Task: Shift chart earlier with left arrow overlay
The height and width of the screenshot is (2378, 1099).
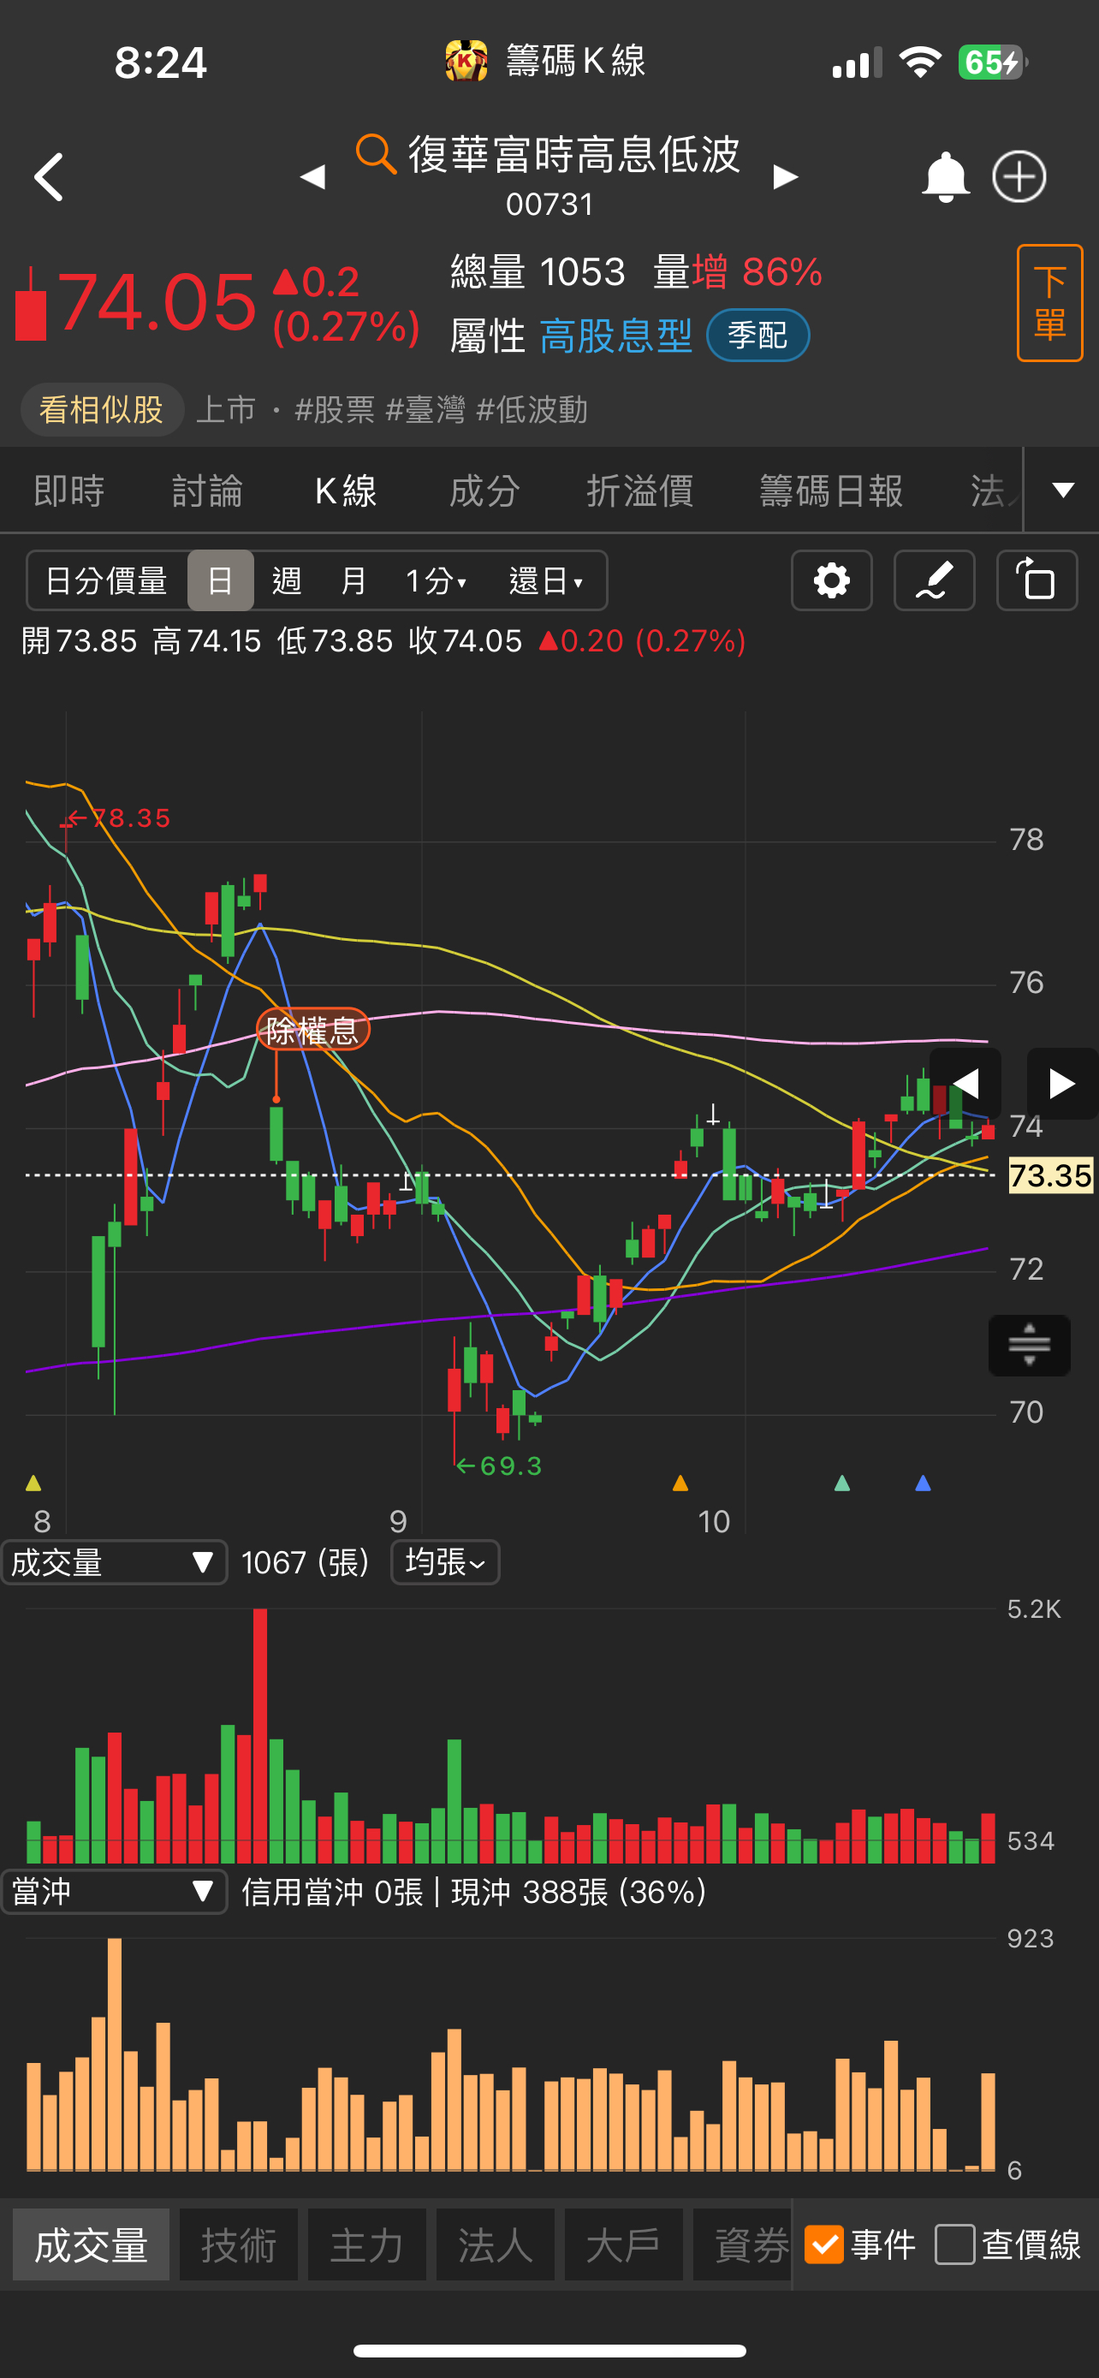Action: [965, 1083]
